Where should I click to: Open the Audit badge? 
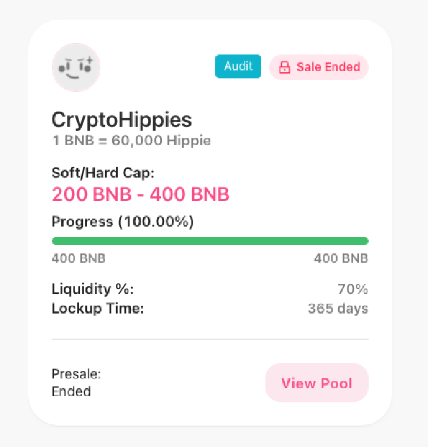[238, 67]
